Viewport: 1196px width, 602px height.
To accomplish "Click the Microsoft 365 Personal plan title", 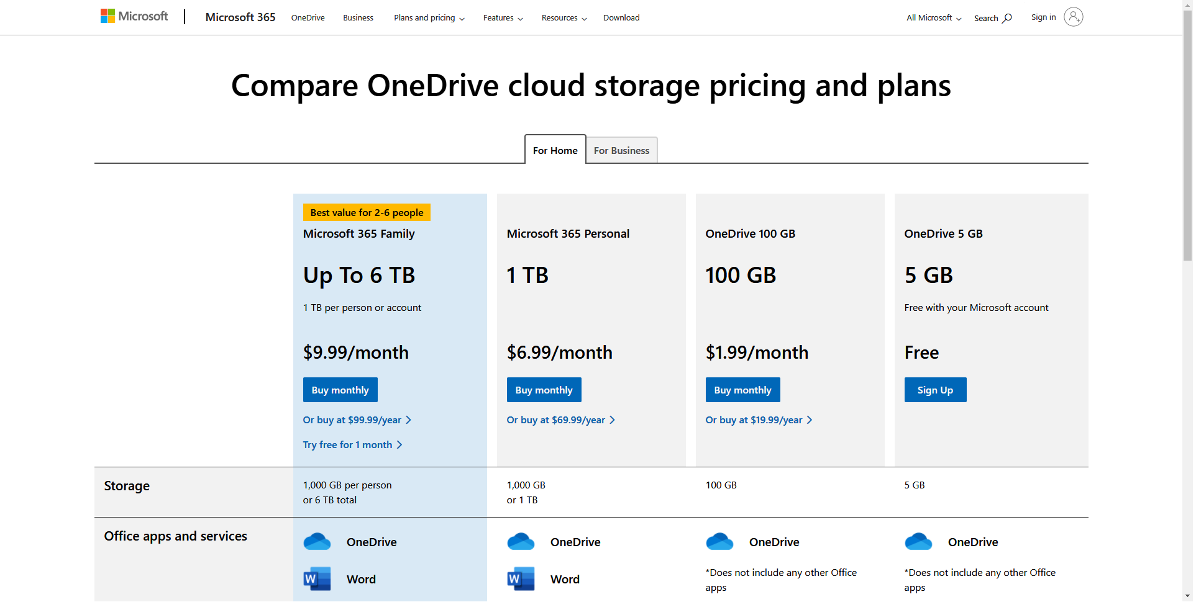I will pos(568,234).
